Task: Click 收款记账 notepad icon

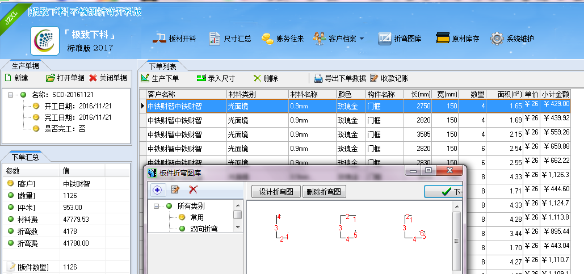Action: 374,78
